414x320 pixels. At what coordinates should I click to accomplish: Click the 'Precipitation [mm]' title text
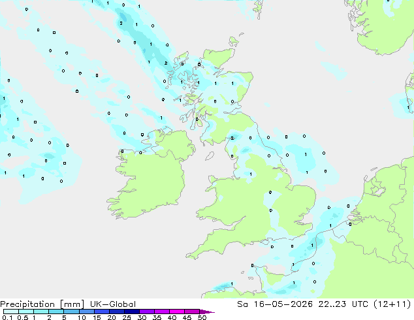click(42, 304)
